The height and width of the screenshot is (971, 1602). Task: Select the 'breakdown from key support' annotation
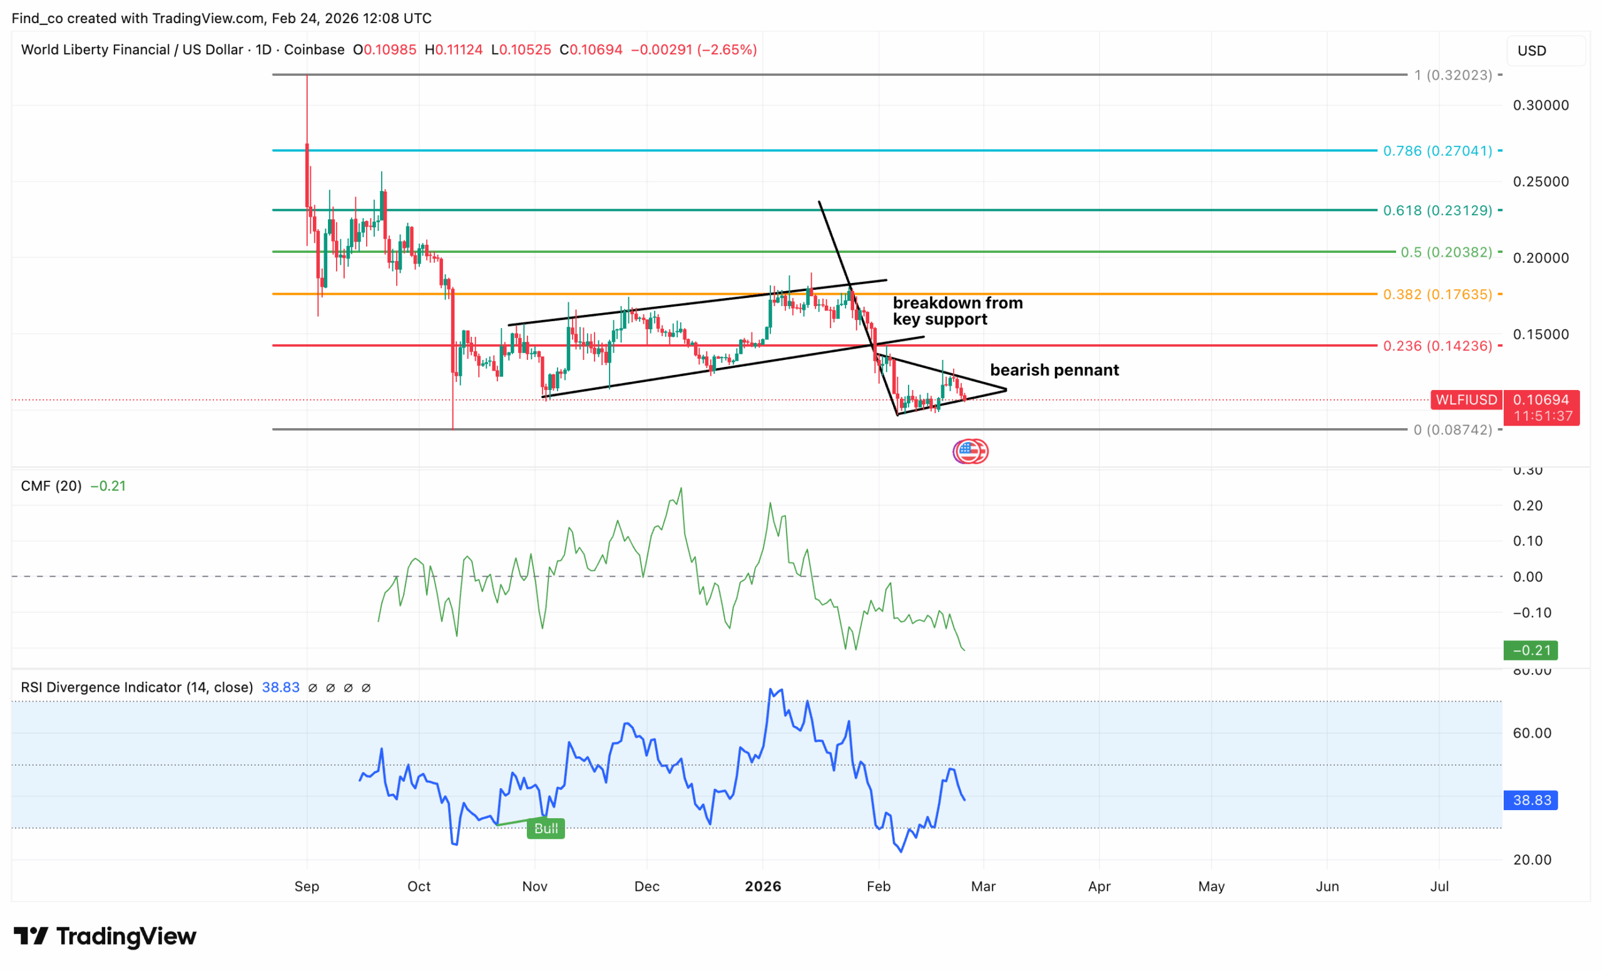(x=957, y=311)
